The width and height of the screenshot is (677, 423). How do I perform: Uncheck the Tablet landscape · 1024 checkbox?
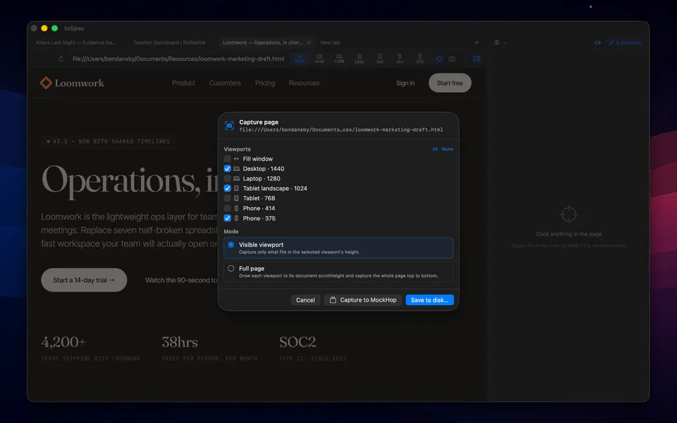227,188
